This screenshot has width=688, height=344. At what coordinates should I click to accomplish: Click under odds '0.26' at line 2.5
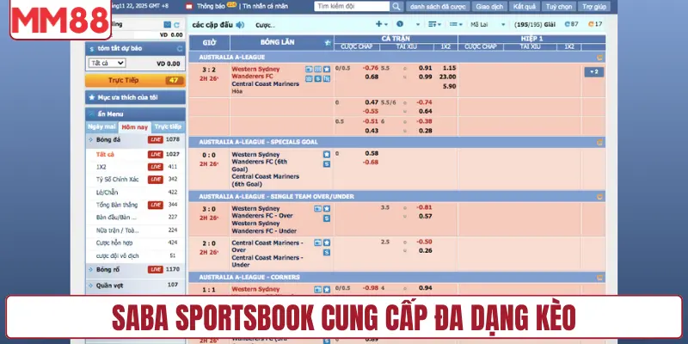(x=425, y=250)
